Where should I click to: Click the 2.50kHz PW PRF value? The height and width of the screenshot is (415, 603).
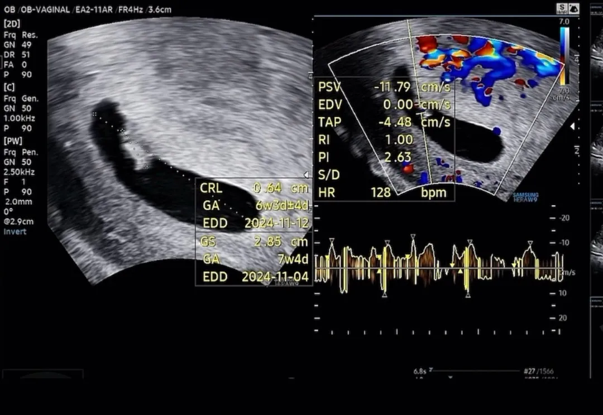pos(19,172)
